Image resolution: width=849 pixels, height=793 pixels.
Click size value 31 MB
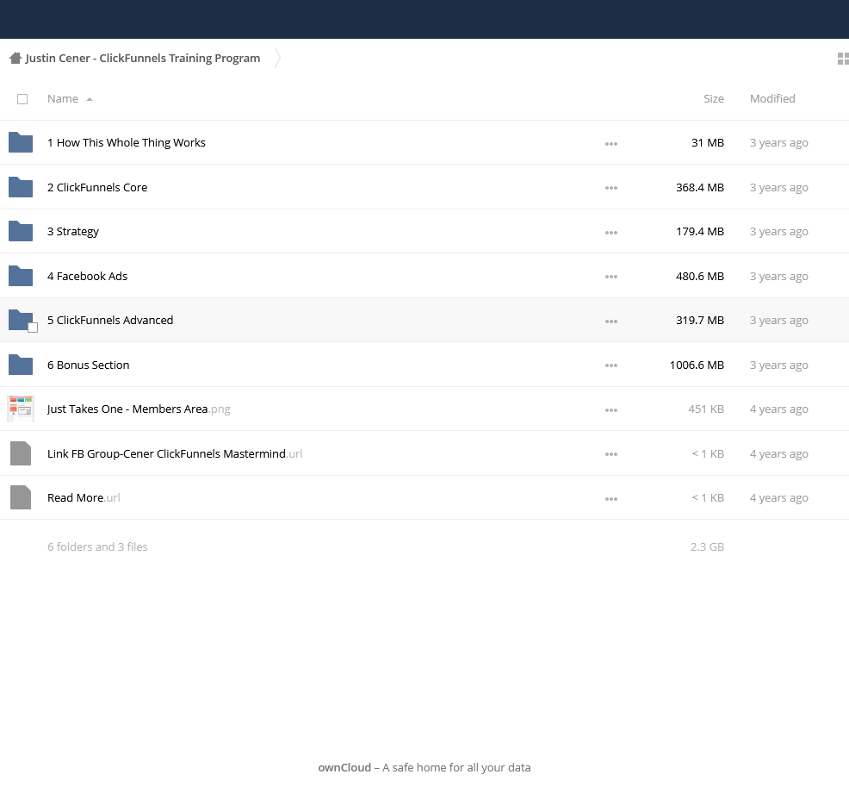point(708,142)
